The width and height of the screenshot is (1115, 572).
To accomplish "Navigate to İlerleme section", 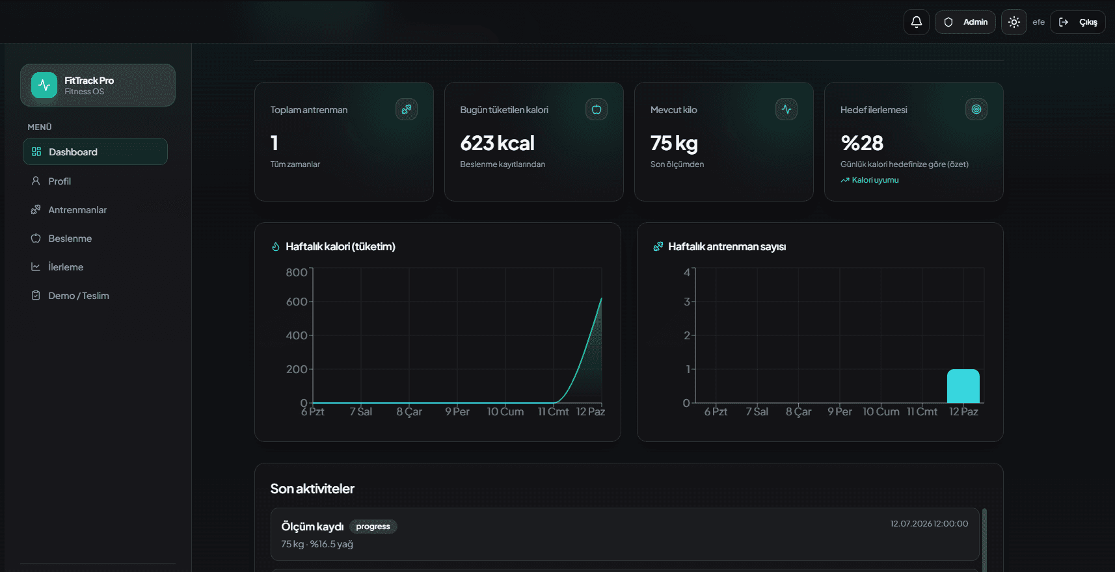I will (x=95, y=266).
